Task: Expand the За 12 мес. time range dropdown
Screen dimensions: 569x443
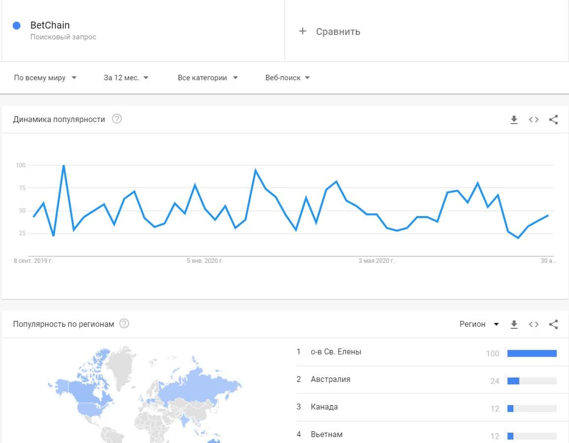Action: 126,78
